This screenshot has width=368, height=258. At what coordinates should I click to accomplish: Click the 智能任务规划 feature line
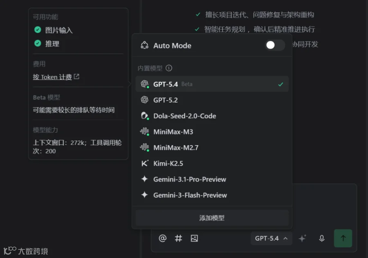(x=260, y=29)
